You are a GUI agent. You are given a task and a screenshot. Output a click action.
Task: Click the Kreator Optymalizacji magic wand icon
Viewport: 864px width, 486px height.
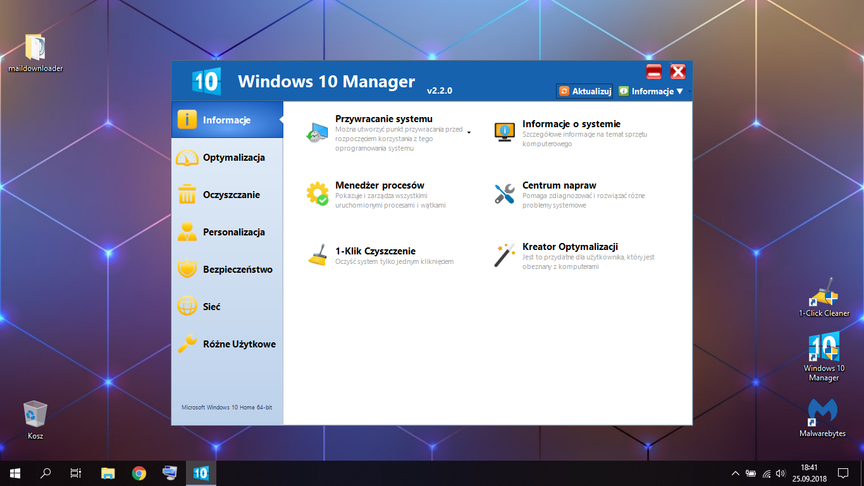tap(504, 255)
